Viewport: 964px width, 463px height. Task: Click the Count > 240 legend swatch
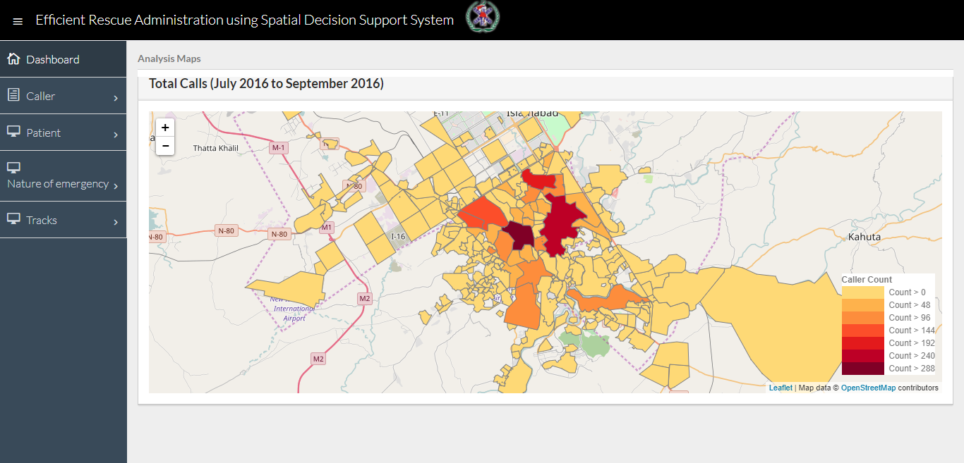point(862,356)
